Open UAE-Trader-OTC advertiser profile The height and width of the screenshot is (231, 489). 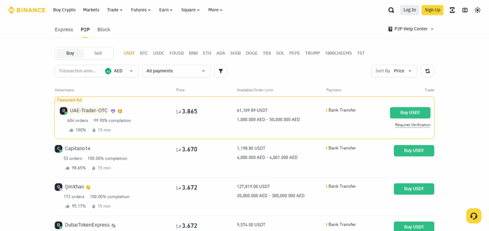coord(89,111)
